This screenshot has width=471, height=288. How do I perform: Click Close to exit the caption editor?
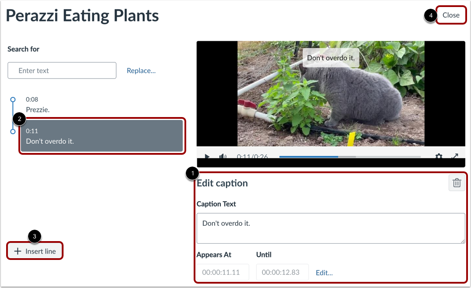(451, 15)
